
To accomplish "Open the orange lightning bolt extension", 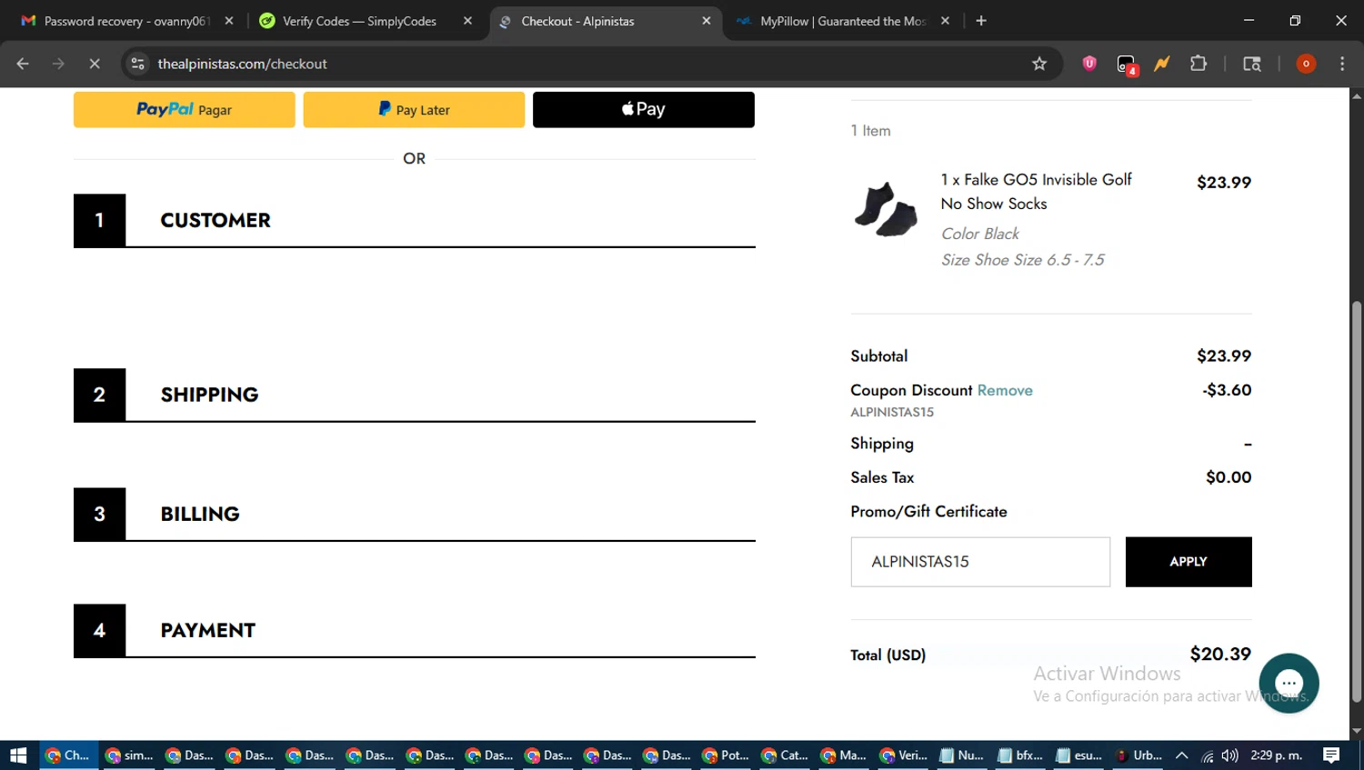I will (x=1162, y=64).
